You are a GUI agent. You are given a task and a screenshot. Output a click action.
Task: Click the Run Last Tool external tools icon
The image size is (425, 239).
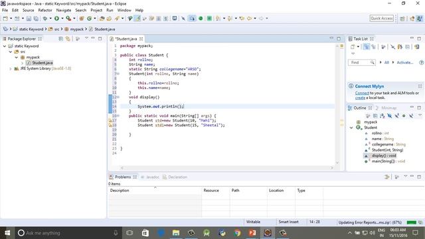pyautogui.click(x=68, y=19)
